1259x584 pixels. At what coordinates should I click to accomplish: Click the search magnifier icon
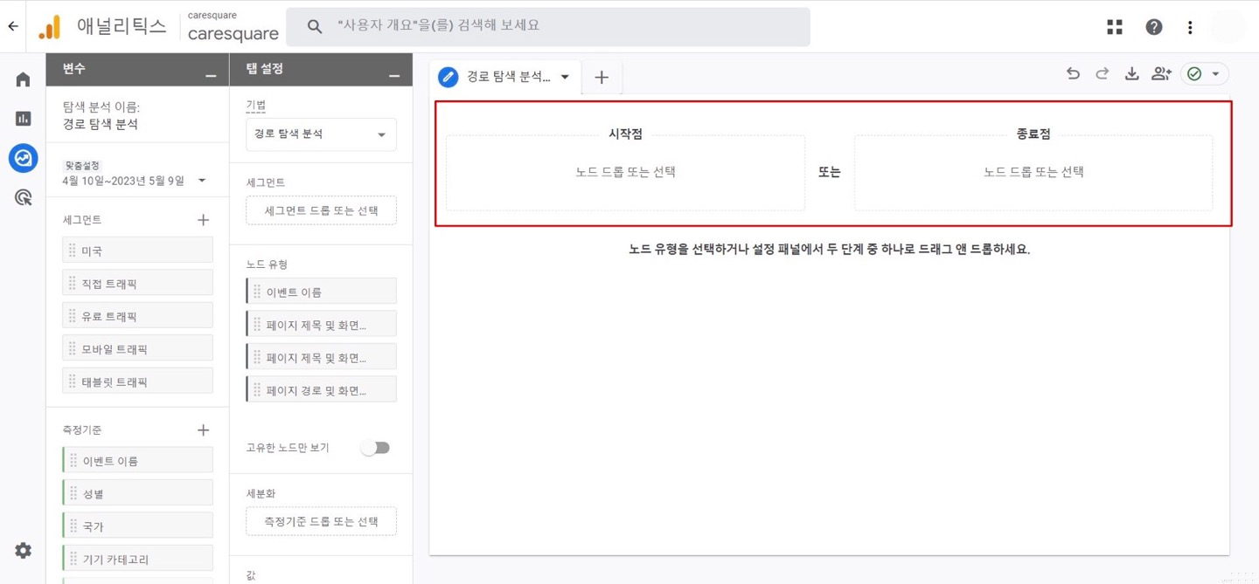(x=315, y=27)
